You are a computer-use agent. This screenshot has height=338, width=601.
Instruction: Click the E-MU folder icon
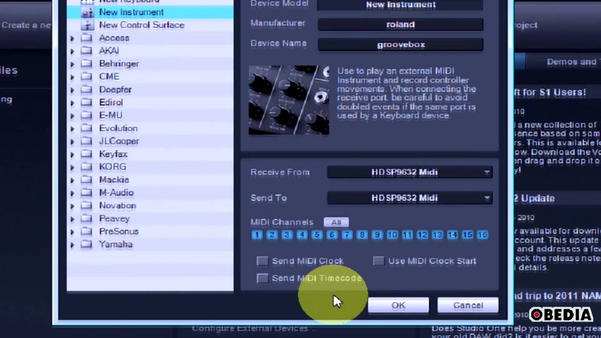(x=86, y=115)
